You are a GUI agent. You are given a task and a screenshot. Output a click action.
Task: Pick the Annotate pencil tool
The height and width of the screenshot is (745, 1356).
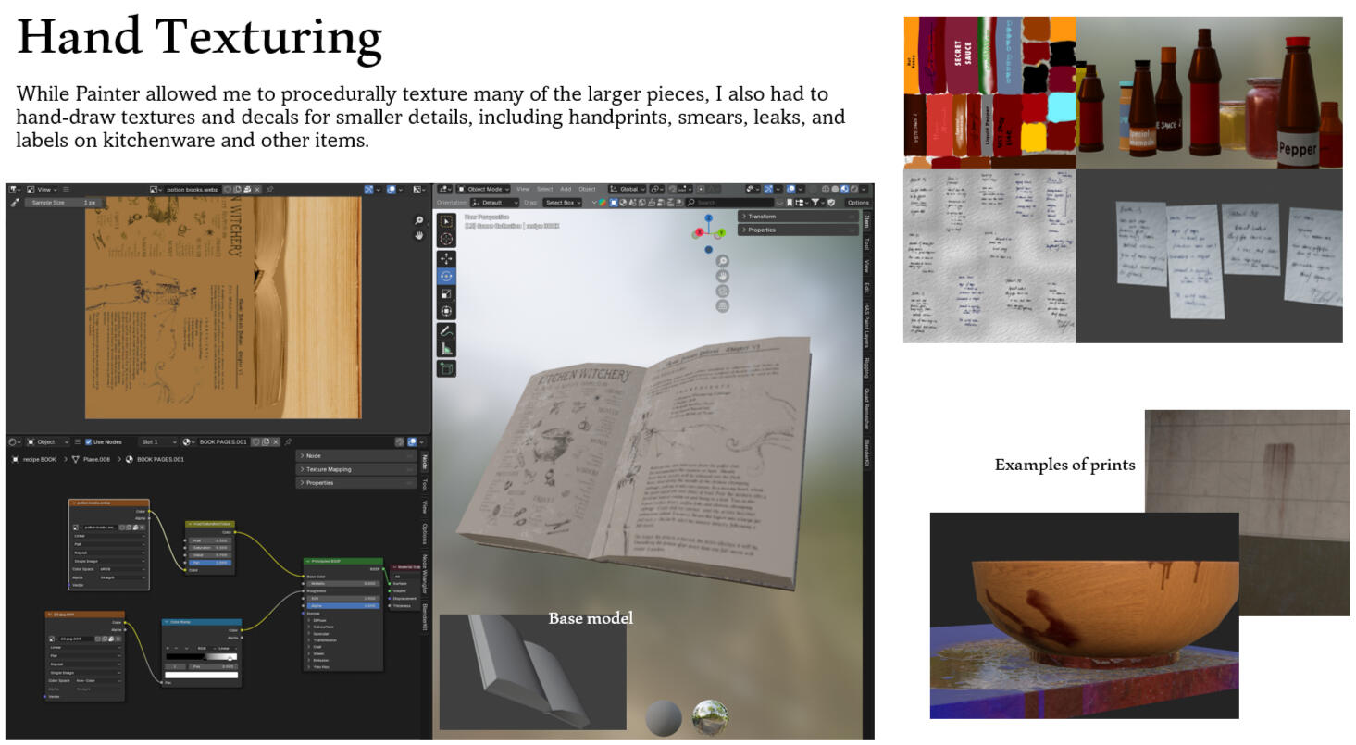tap(446, 330)
